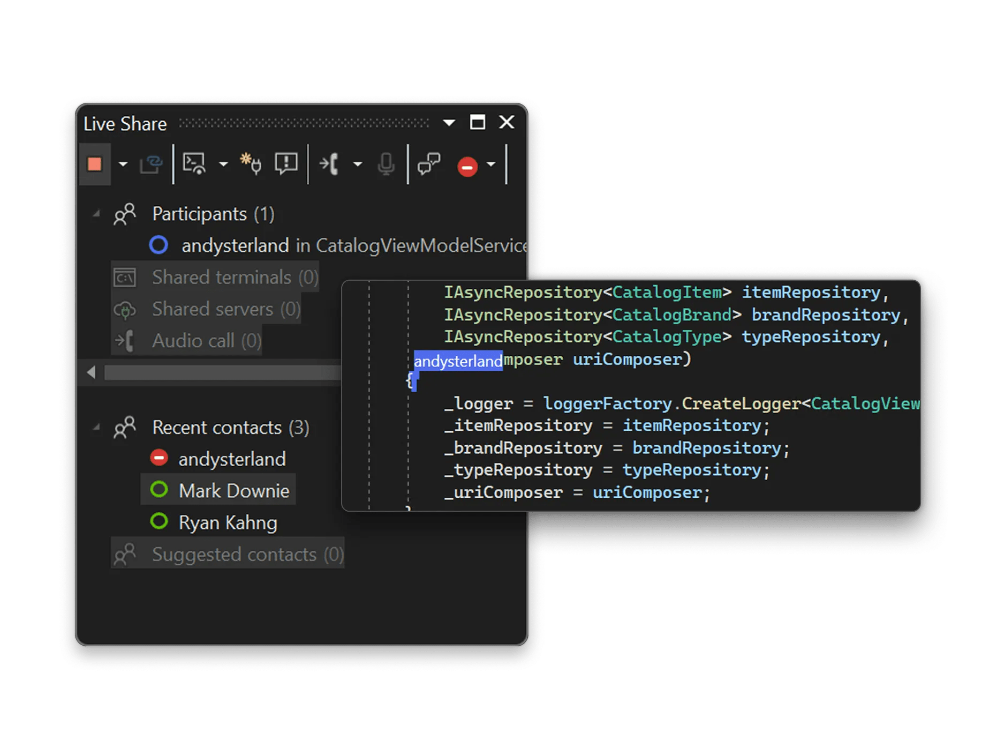Select contact Mark Downie
The image size is (997, 748).
pos(234,490)
